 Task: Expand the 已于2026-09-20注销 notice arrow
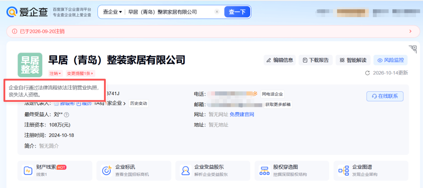(x=410, y=32)
